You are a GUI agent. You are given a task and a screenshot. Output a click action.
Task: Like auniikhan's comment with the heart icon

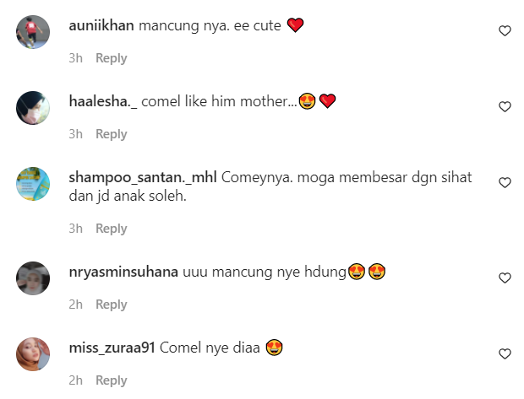[x=505, y=30]
